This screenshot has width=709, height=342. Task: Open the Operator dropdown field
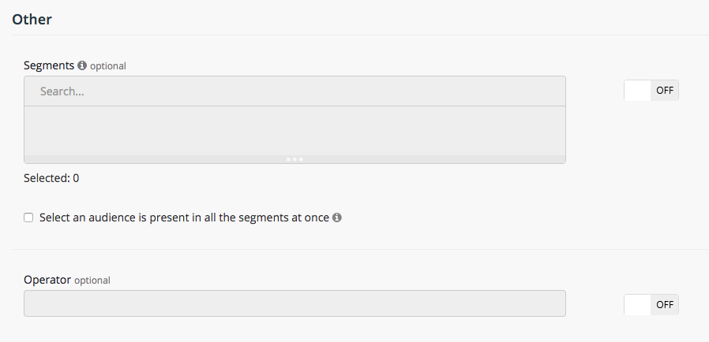tap(294, 303)
